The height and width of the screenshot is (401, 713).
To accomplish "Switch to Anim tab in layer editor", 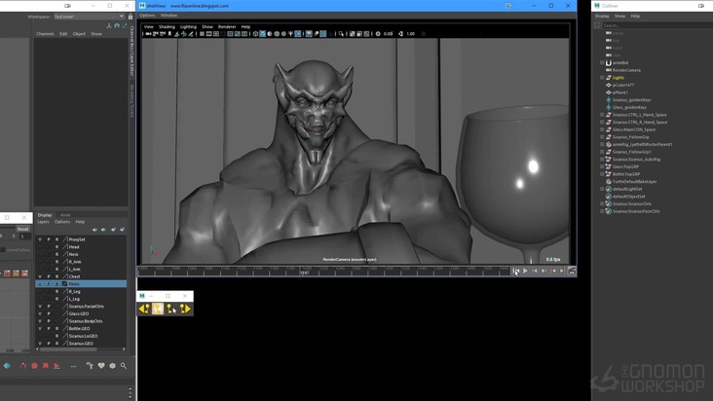I will pyautogui.click(x=65, y=215).
